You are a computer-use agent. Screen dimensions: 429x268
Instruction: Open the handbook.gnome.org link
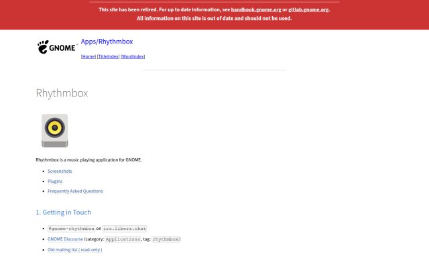(x=256, y=9)
